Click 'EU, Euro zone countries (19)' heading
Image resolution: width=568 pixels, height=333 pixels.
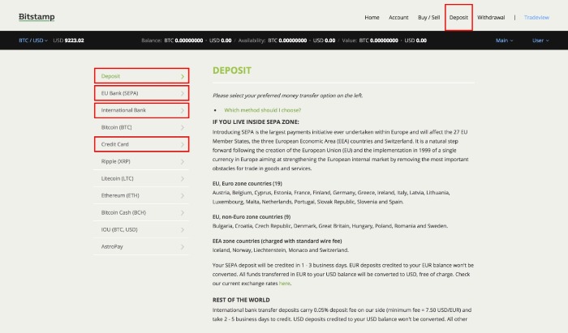(x=247, y=184)
